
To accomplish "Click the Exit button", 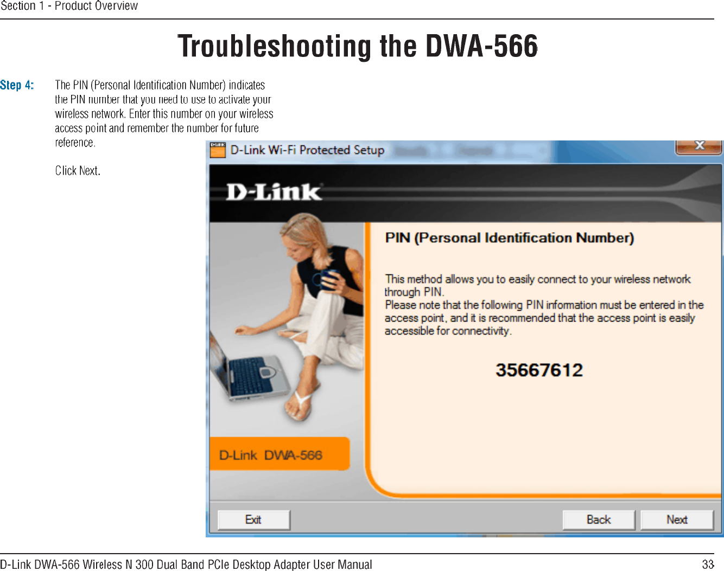I will [x=253, y=519].
